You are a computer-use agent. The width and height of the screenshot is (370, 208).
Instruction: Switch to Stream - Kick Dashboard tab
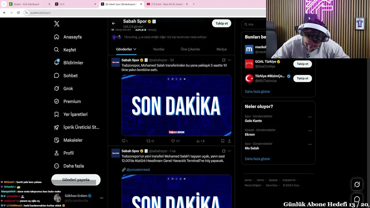click(x=30, y=4)
